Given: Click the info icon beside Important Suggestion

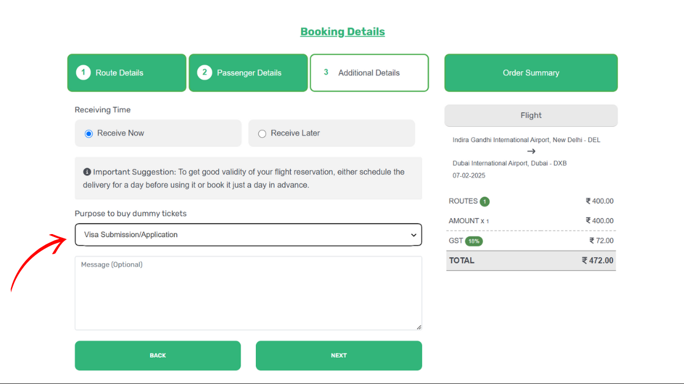Looking at the screenshot, I should coord(87,172).
